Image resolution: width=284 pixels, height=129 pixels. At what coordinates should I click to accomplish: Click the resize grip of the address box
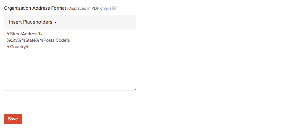pyautogui.click(x=134, y=89)
